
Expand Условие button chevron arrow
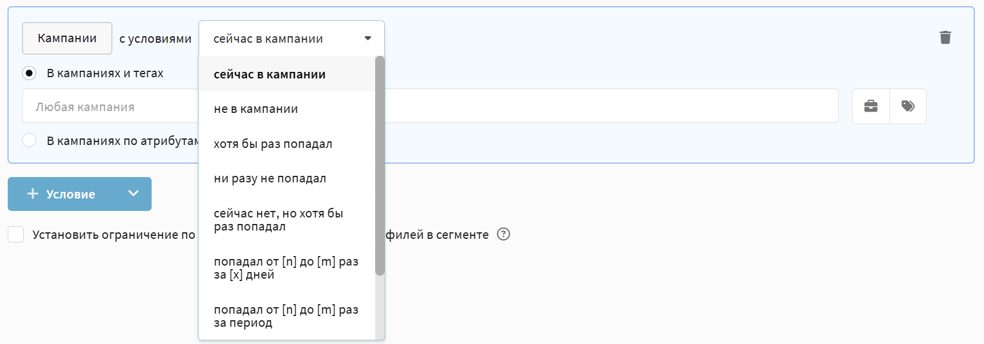(x=134, y=194)
